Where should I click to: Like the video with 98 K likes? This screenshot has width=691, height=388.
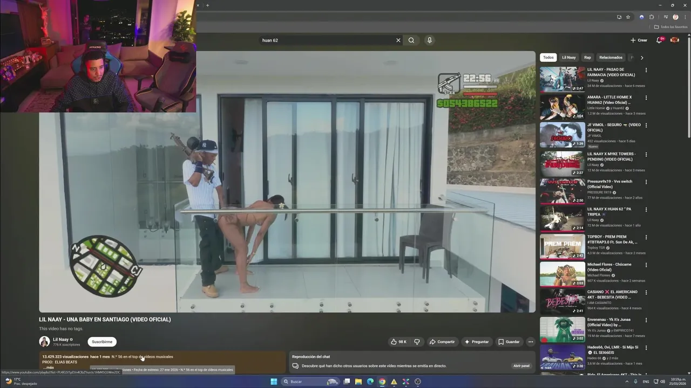pos(399,342)
